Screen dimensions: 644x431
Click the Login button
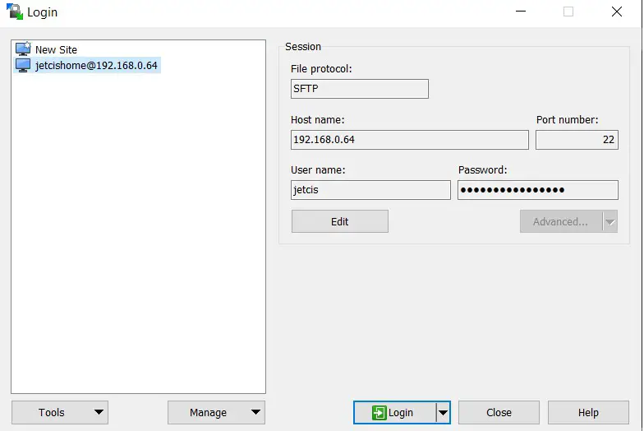[x=394, y=413]
